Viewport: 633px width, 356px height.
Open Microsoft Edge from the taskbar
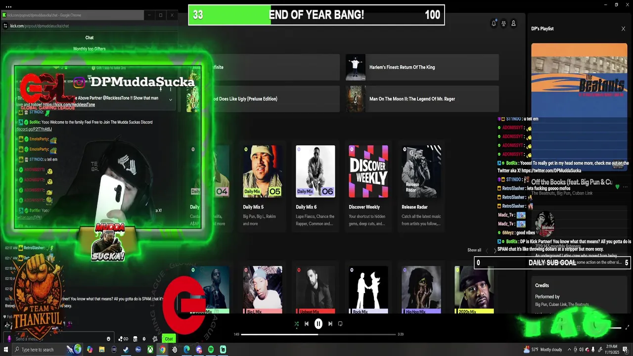[x=186, y=350]
